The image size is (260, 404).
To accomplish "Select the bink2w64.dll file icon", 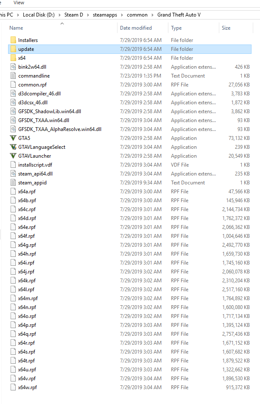I will pos(13,67).
